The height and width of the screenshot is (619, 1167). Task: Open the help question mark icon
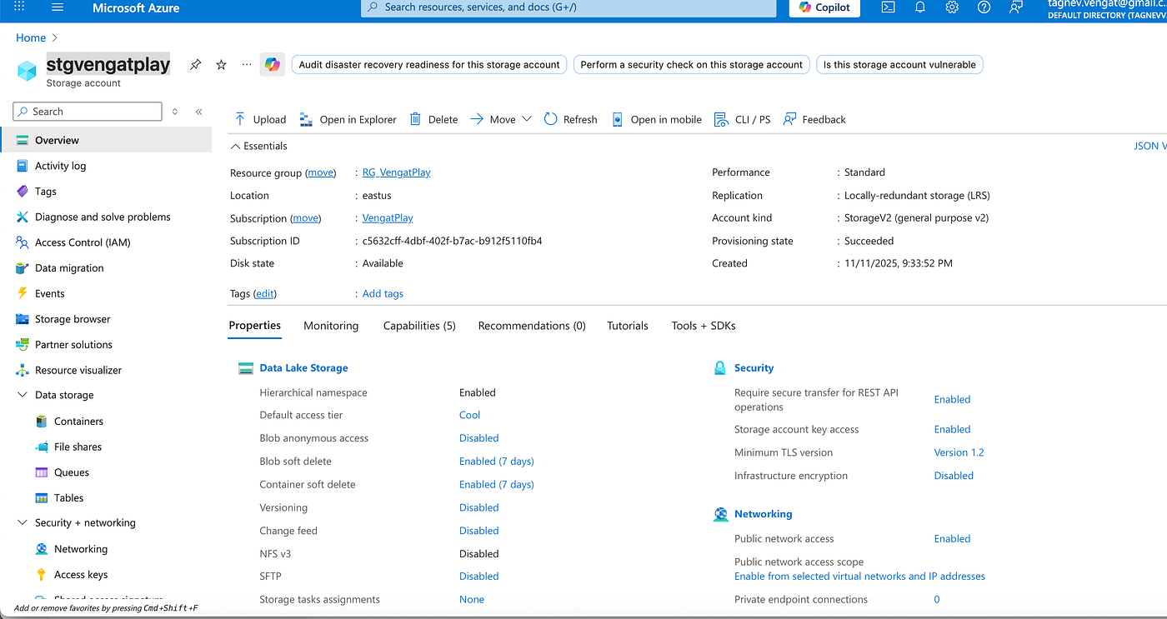coord(984,7)
